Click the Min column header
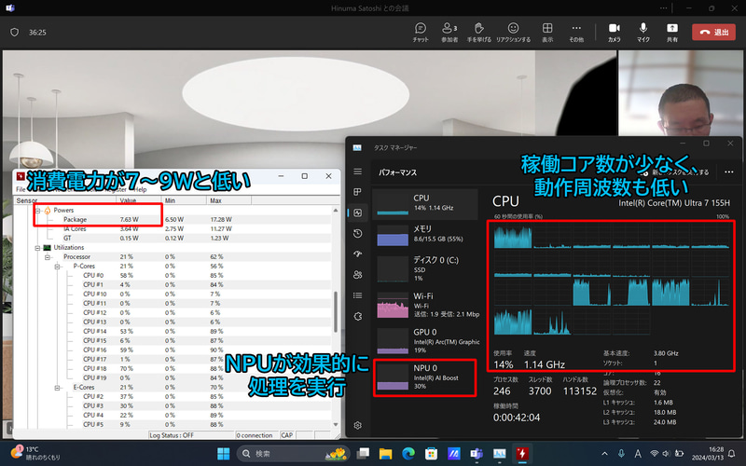This screenshot has width=746, height=466. (184, 200)
